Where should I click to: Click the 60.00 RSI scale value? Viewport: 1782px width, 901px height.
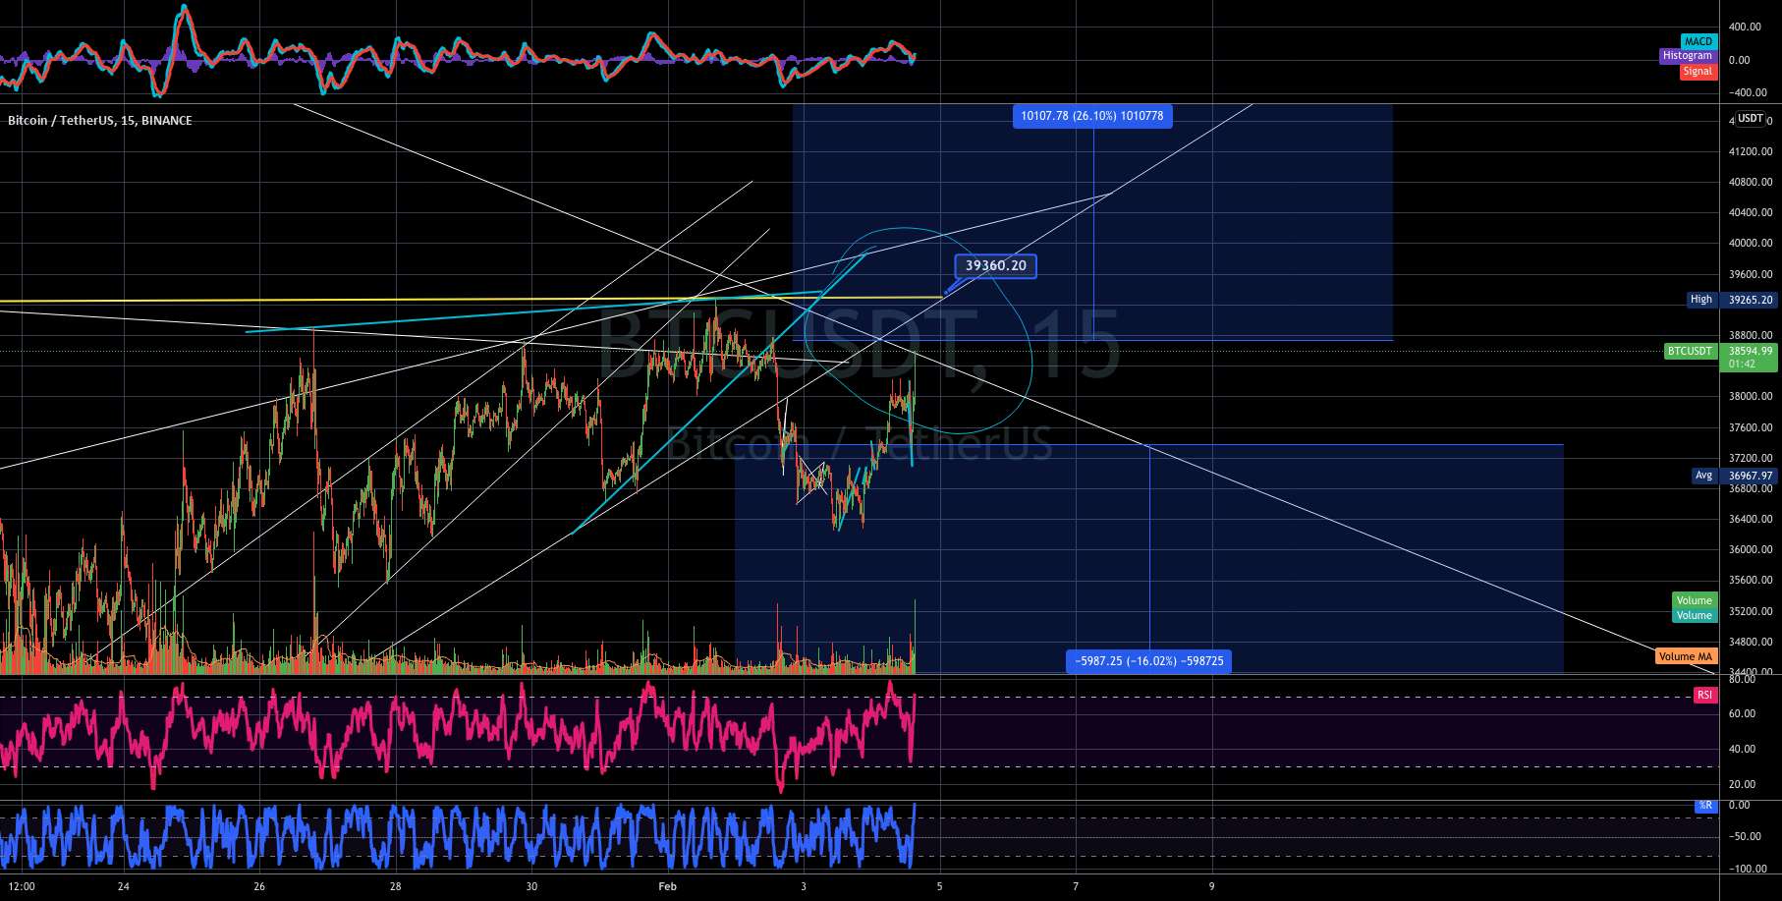point(1742,713)
